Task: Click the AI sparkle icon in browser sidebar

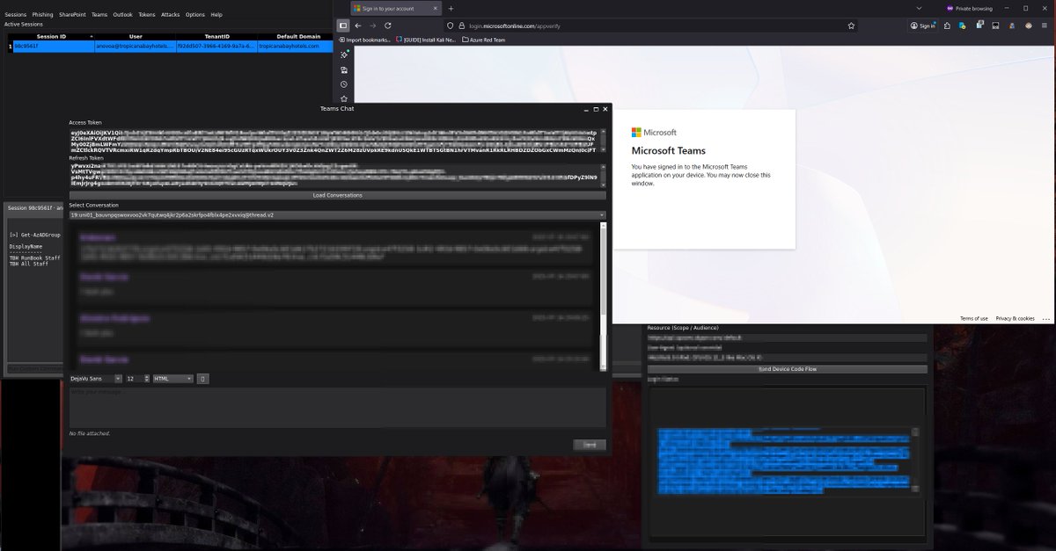Action: click(x=344, y=54)
